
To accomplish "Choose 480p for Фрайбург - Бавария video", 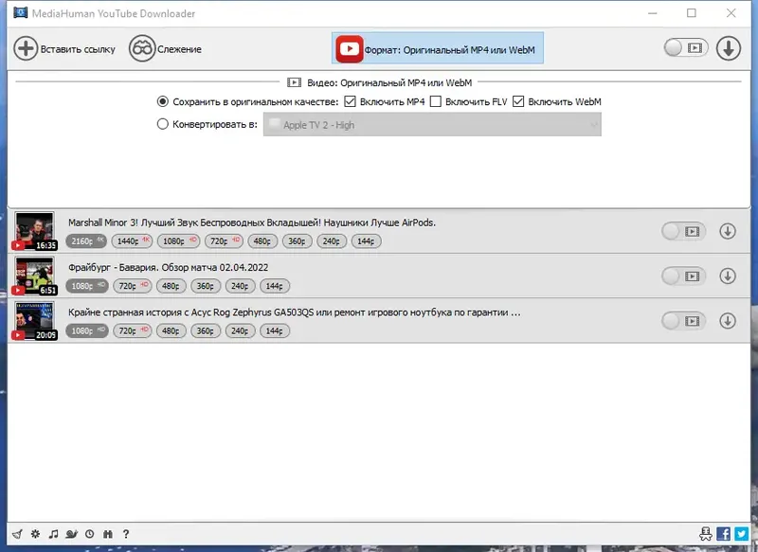I will coord(171,286).
